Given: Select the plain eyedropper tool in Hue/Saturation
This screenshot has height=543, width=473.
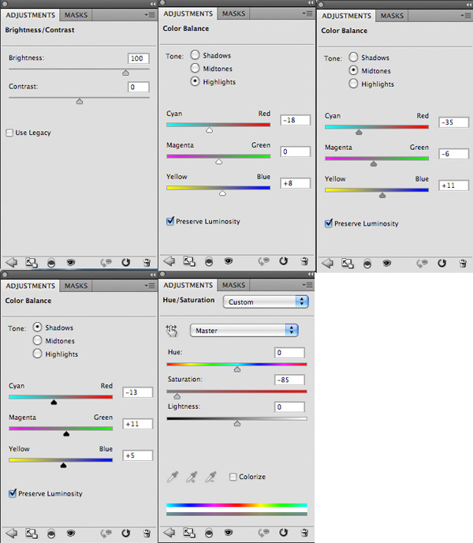Looking at the screenshot, I should point(173,477).
